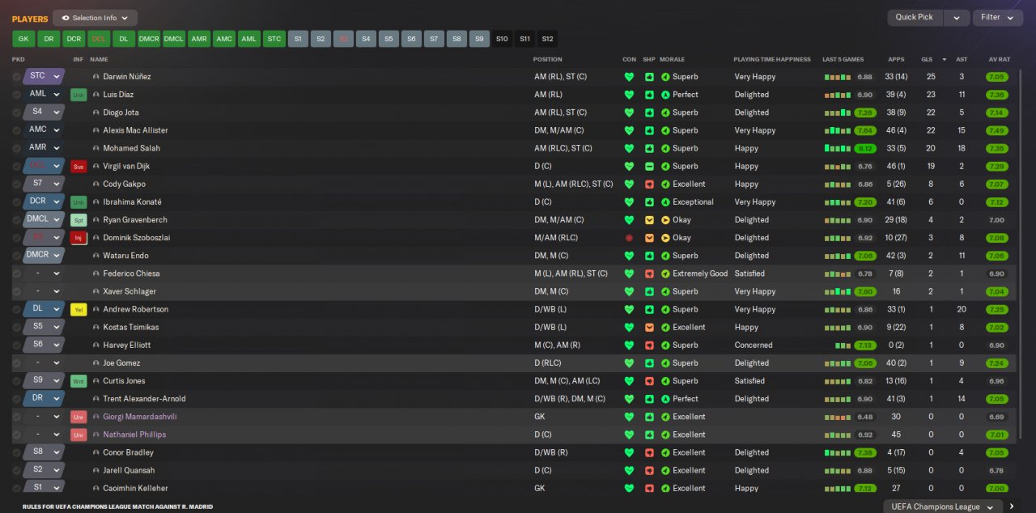
Task: Click the Unh status badge for Luis Díaz
Action: [79, 95]
